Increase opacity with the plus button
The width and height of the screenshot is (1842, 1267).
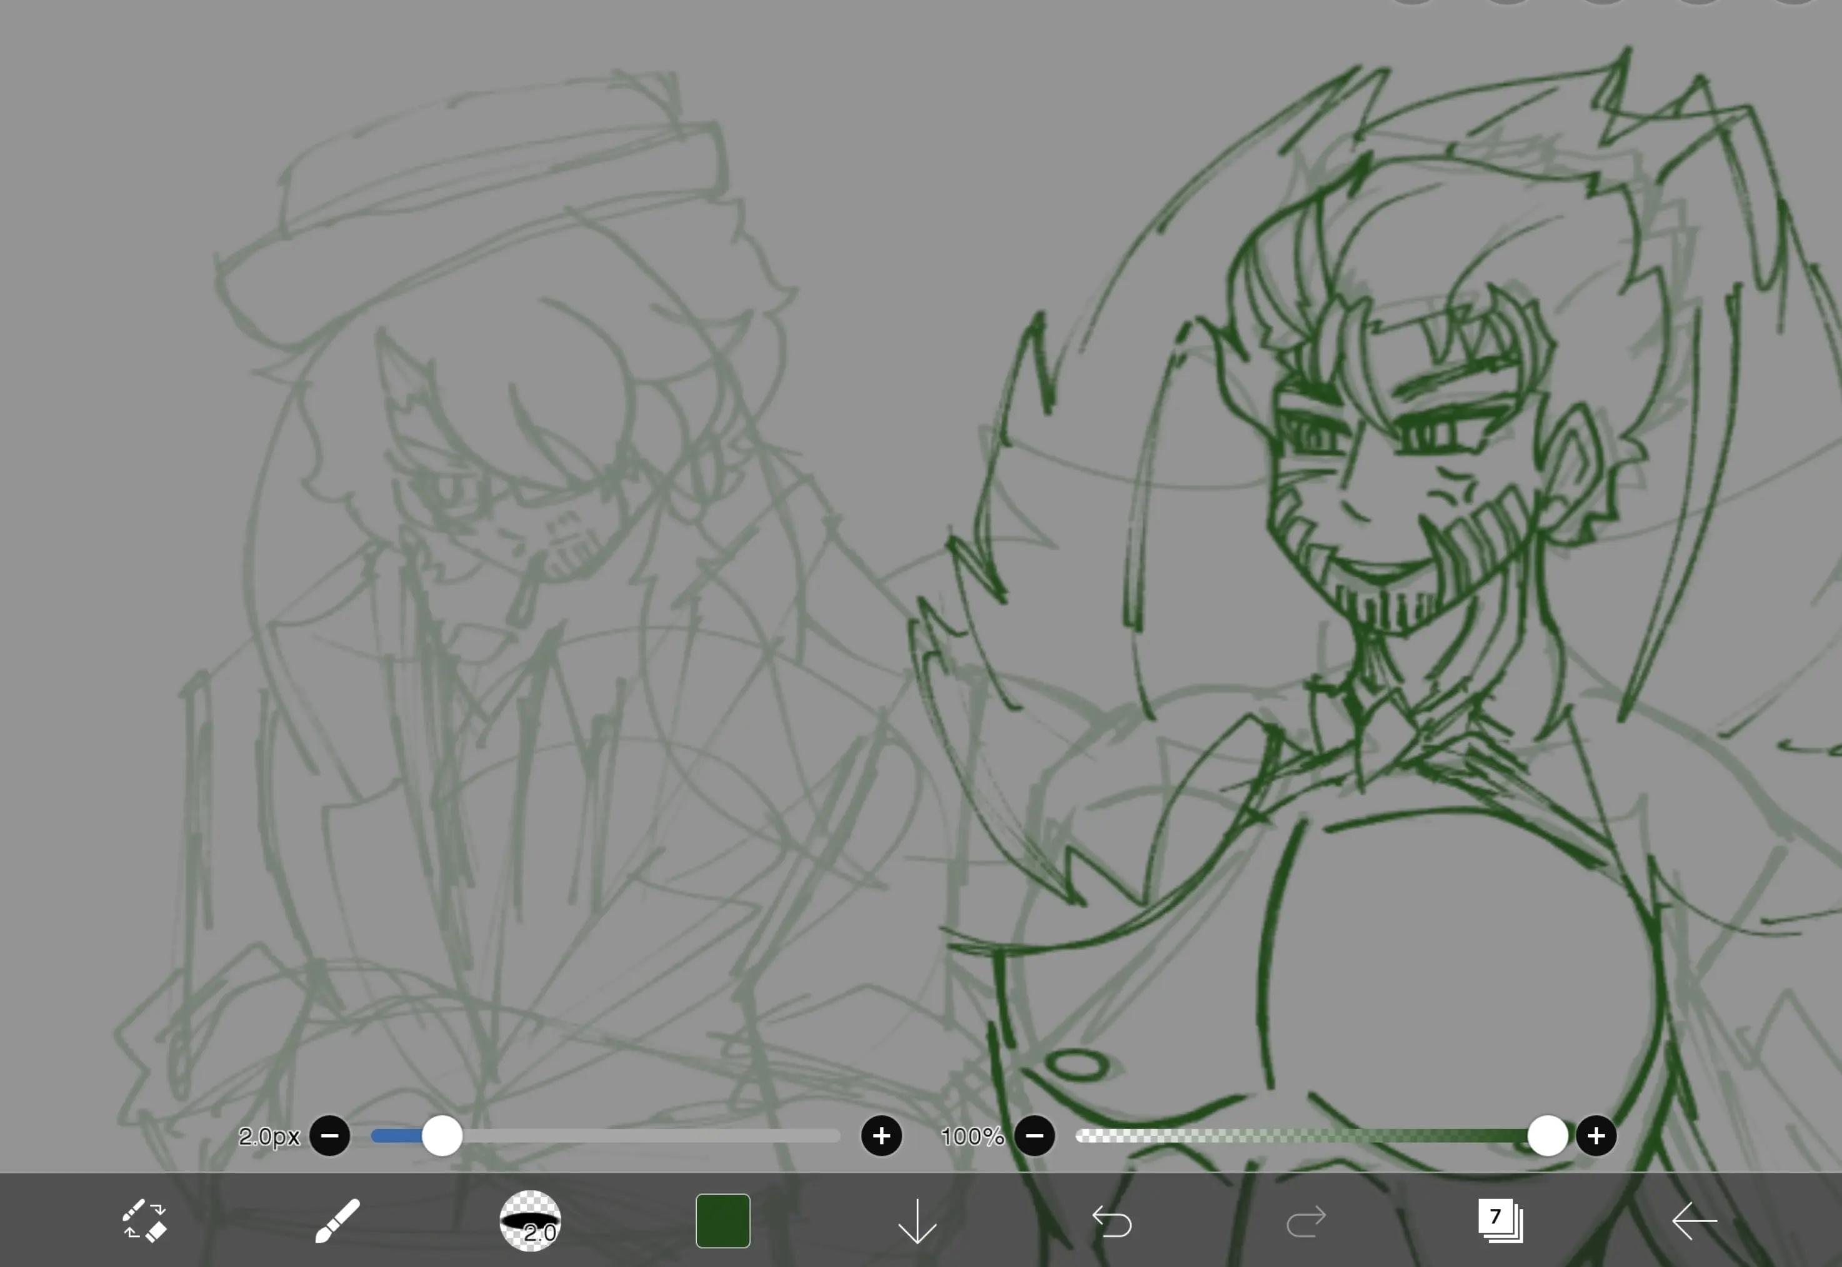tap(1596, 1136)
